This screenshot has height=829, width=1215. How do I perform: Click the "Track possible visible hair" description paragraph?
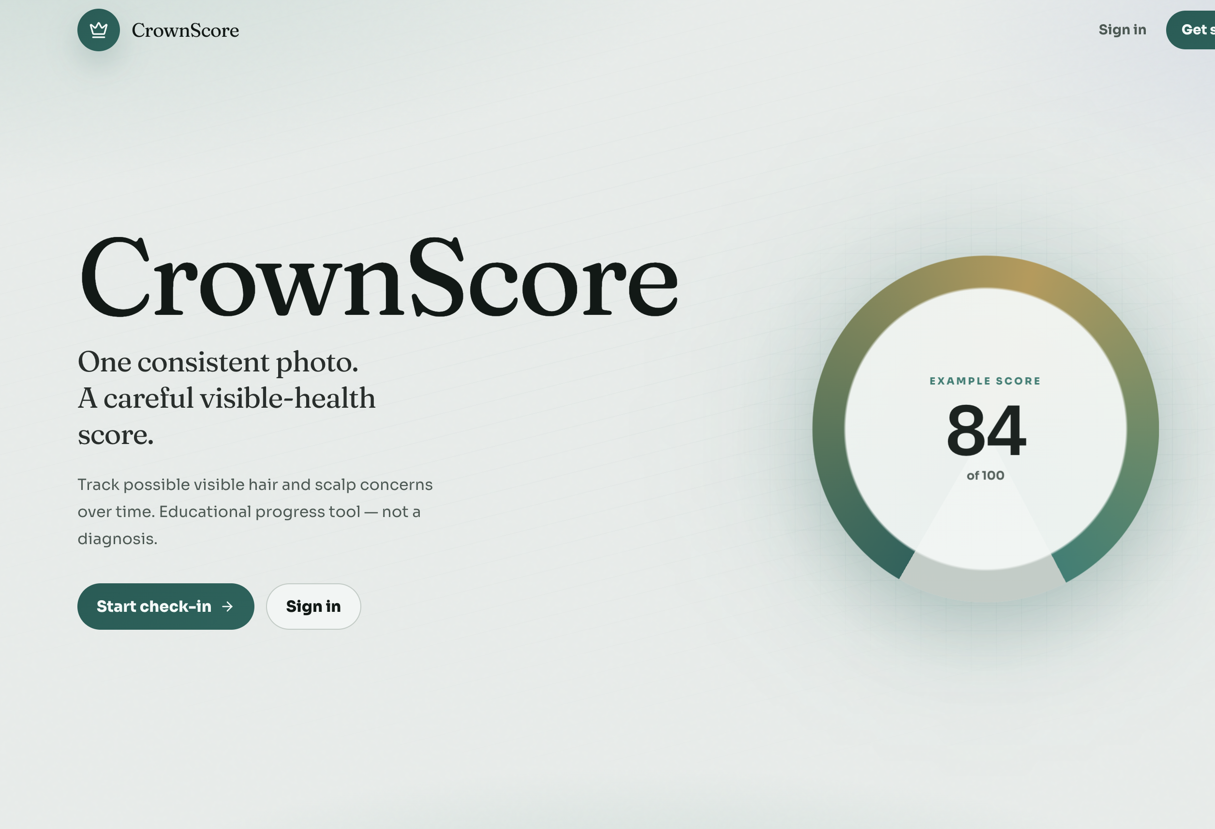point(255,511)
